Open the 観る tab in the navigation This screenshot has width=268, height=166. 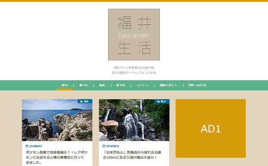tap(65, 85)
